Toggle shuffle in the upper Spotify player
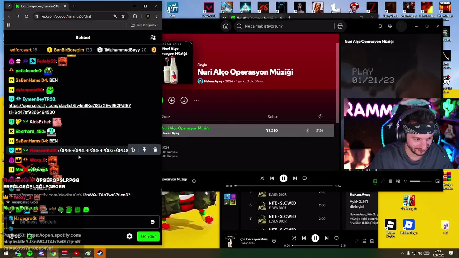Screen dimensions: 459x258 pyautogui.click(x=262, y=178)
